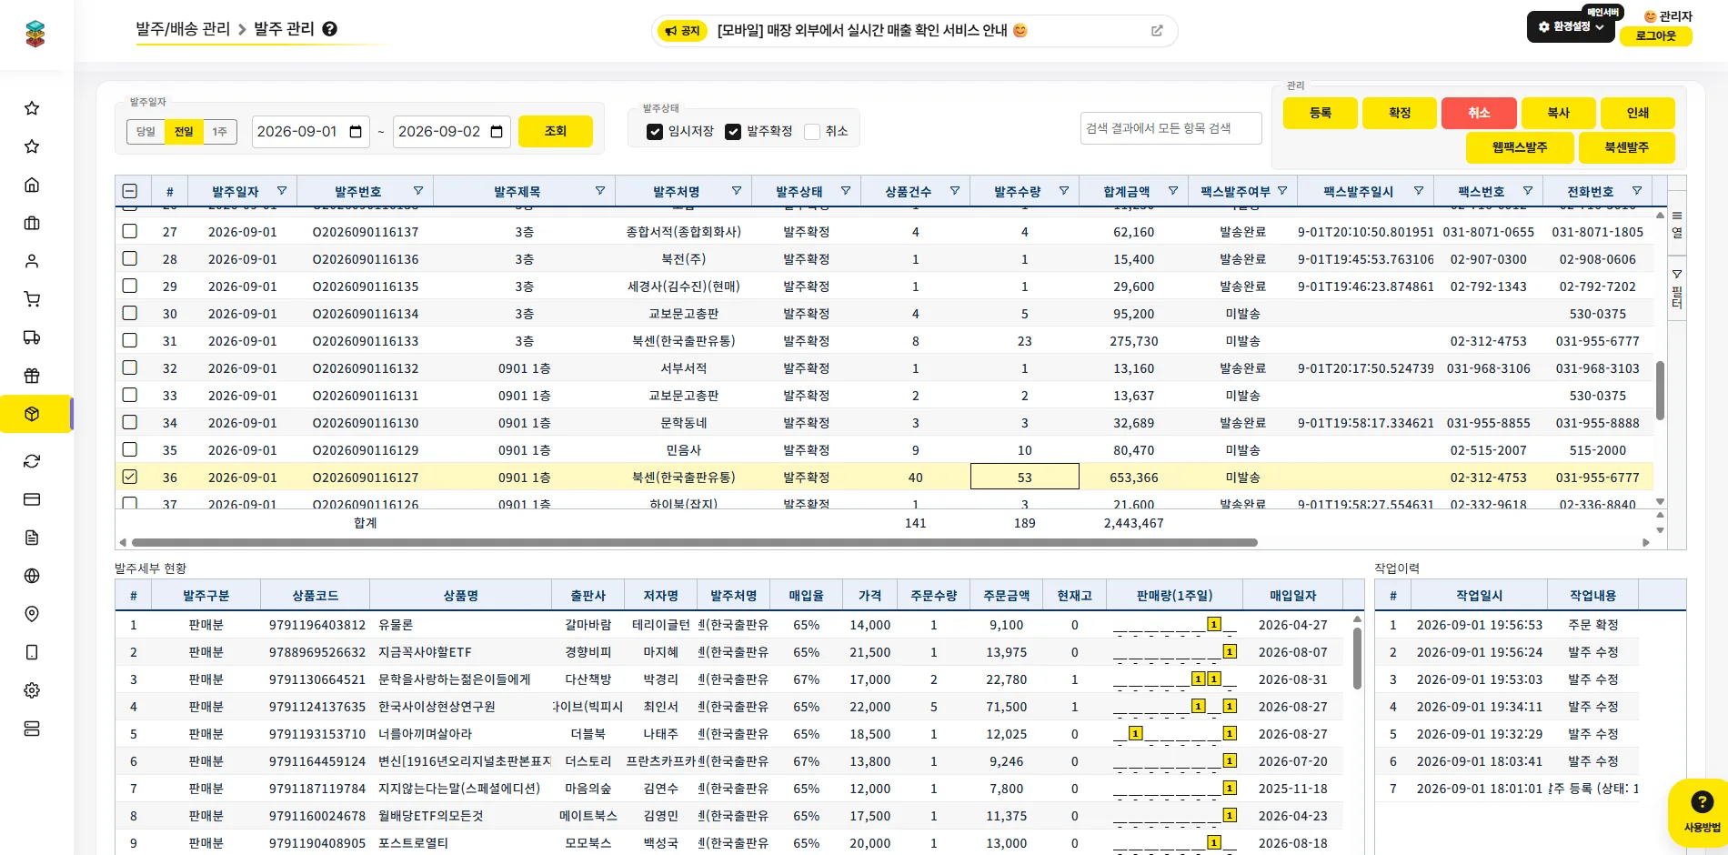1728x855 pixels.
Task: Click the gift box sidebar icon
Action: point(32,376)
